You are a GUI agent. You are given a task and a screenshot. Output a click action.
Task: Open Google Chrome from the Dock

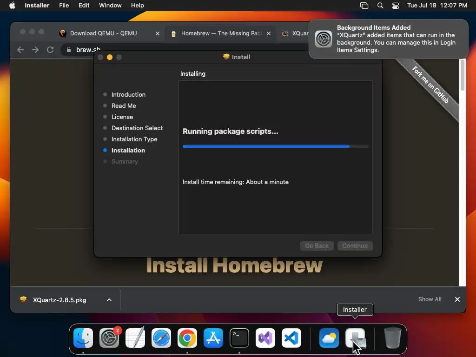pyautogui.click(x=187, y=338)
